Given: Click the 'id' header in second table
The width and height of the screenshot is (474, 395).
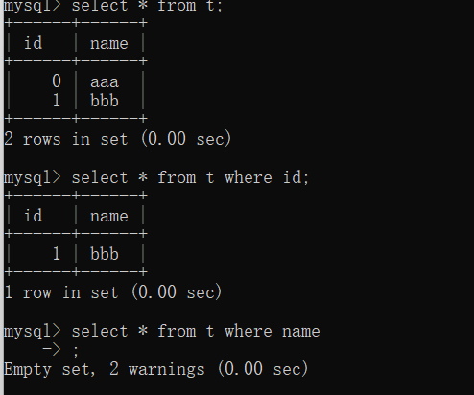Looking at the screenshot, I should (34, 216).
